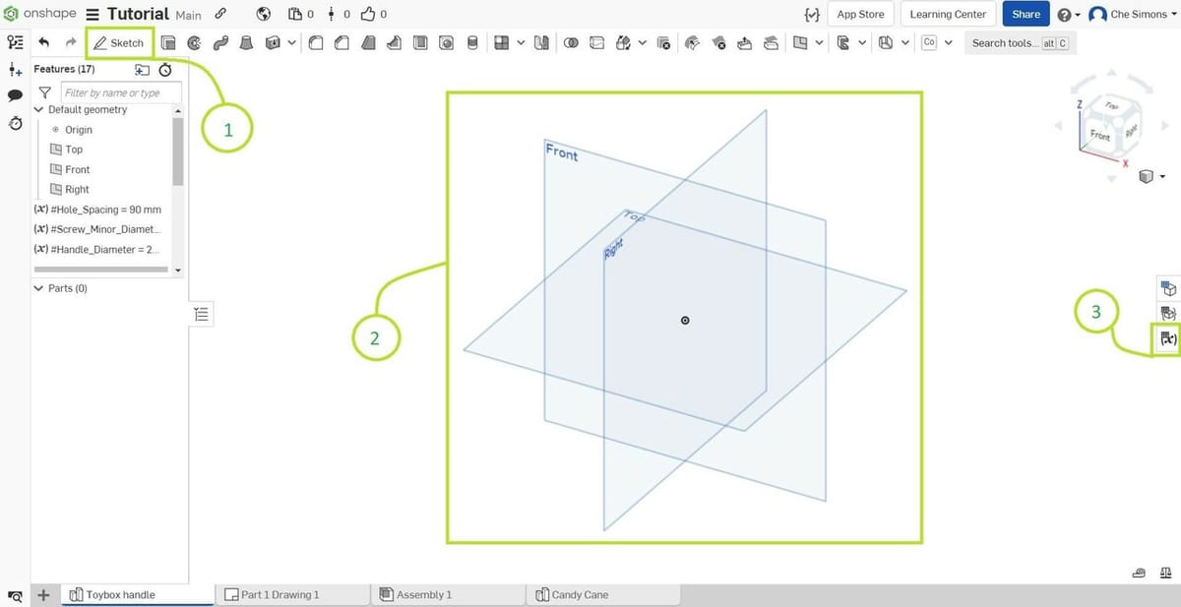The width and height of the screenshot is (1181, 607).
Task: Collapse the Default geometry group
Action: click(39, 110)
